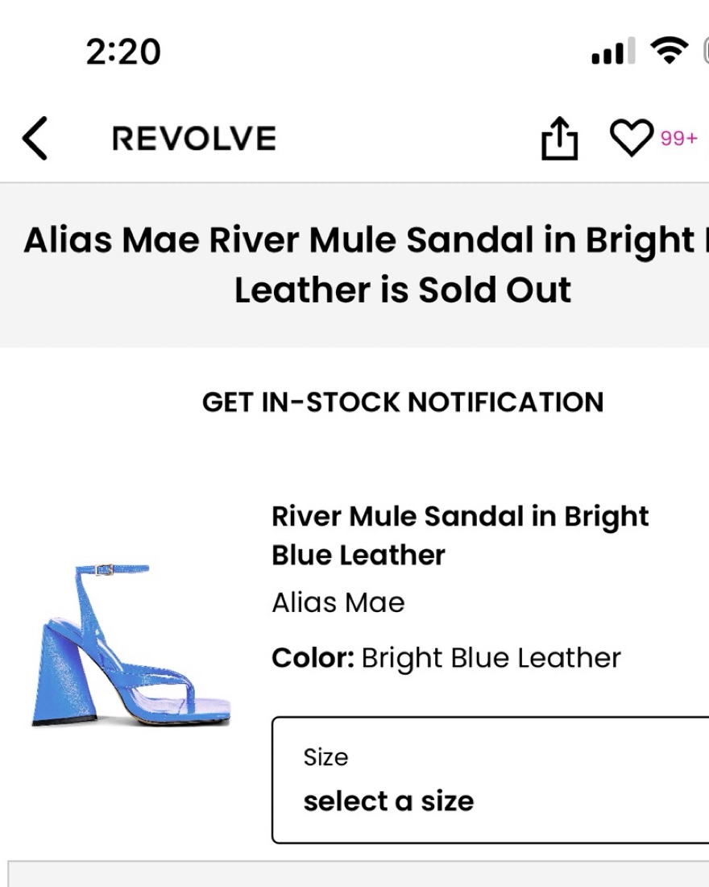Tap the 2:20 clock in status bar
709x887 pixels.
tap(122, 52)
